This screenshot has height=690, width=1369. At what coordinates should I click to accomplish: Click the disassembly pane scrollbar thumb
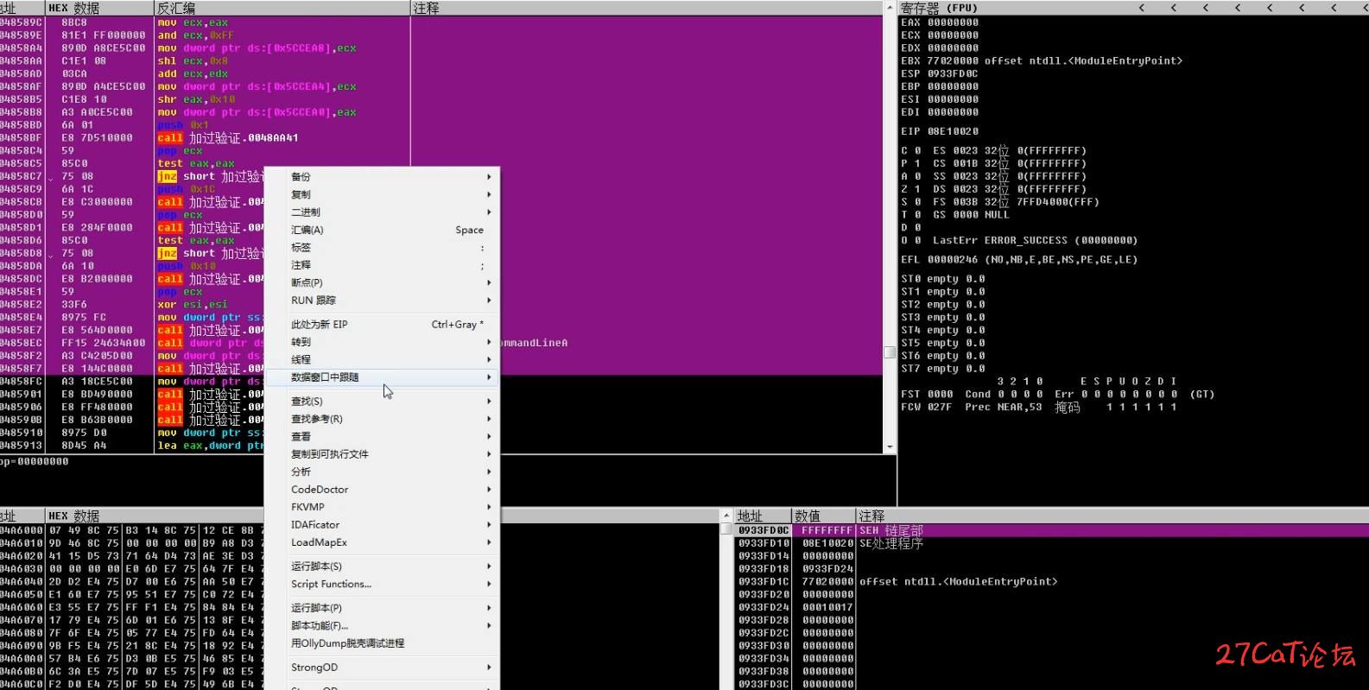click(x=890, y=352)
